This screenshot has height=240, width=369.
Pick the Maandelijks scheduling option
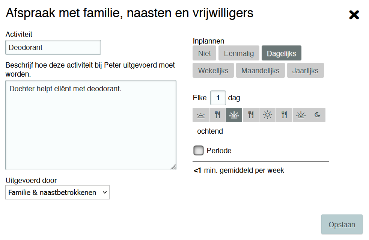pos(260,71)
